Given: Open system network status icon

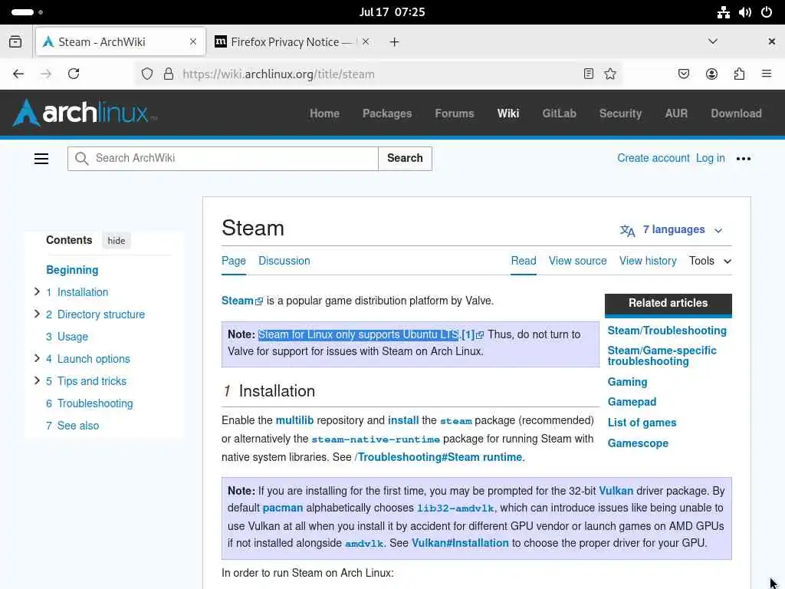Looking at the screenshot, I should coord(724,12).
